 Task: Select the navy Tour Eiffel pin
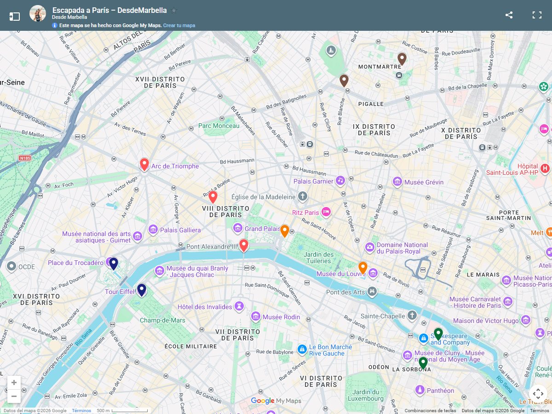click(142, 289)
